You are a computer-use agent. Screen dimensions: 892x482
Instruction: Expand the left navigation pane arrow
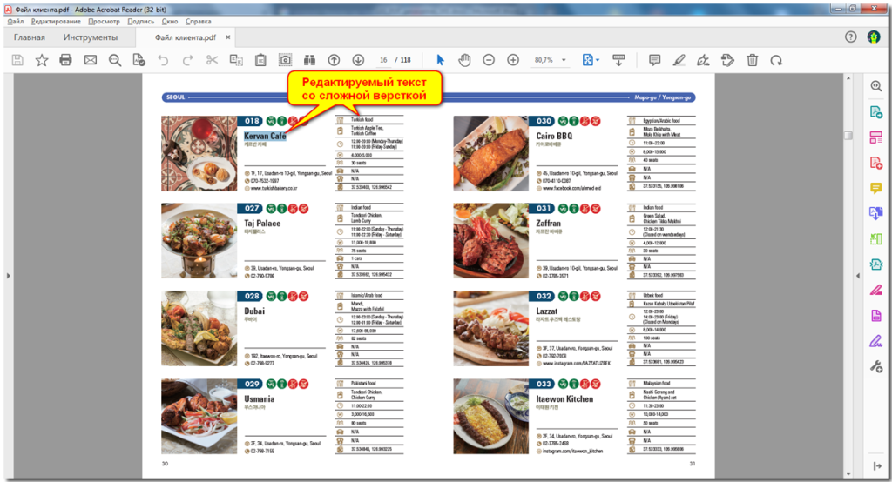tap(8, 276)
